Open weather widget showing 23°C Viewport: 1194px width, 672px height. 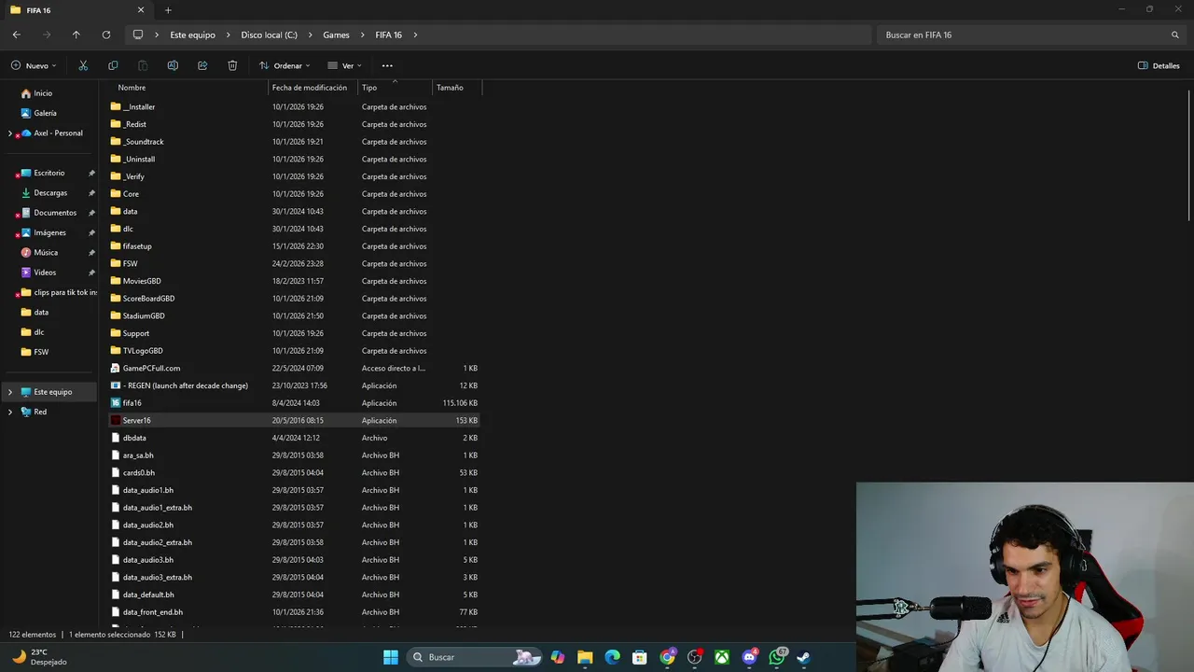(39, 657)
